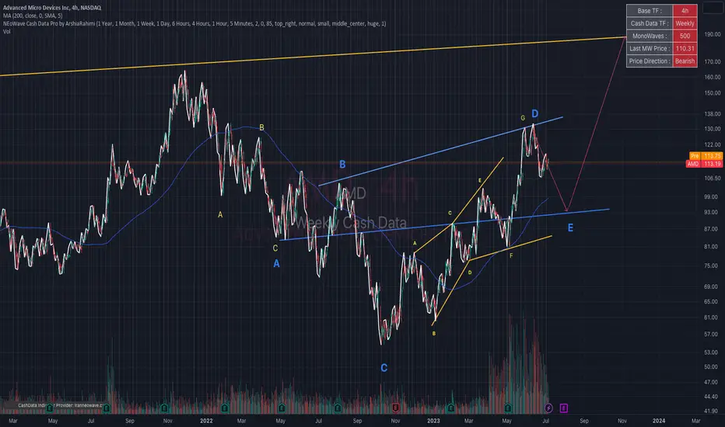Select the large blue wave label 'A'

pos(276,264)
